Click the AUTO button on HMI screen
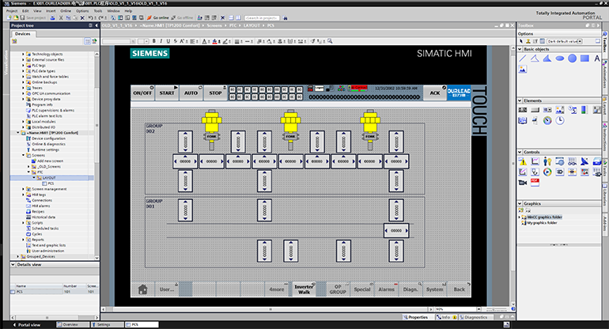This screenshot has height=329, width=609. click(191, 93)
